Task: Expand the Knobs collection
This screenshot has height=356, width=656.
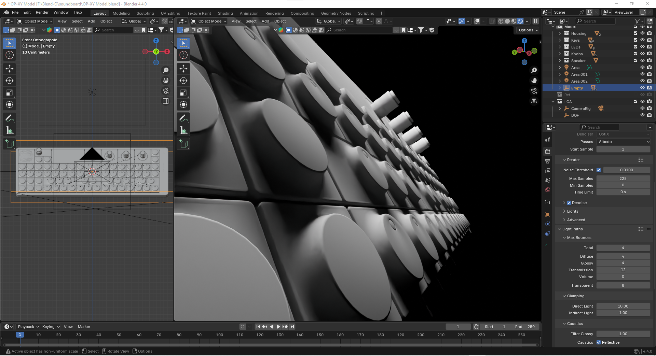Action: click(560, 54)
